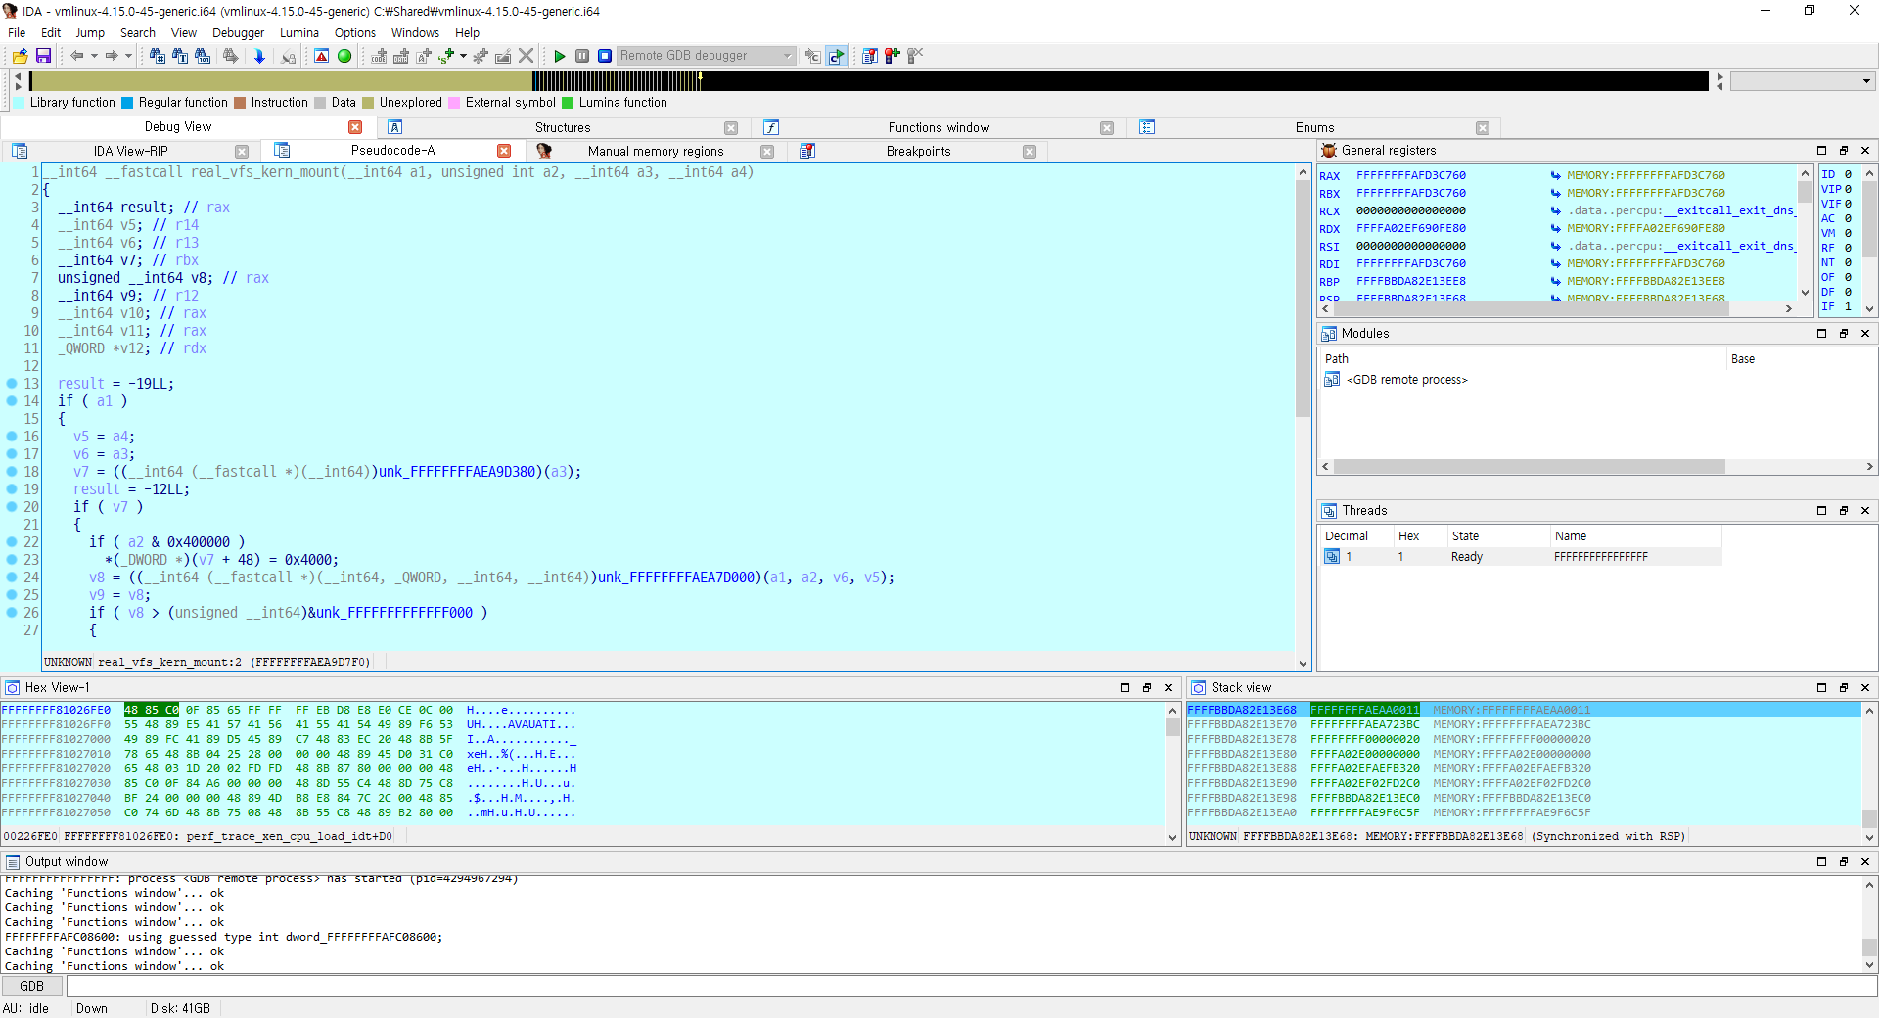Expand the back navigation history arrow
Image resolution: width=1879 pixels, height=1018 pixels.
click(94, 56)
